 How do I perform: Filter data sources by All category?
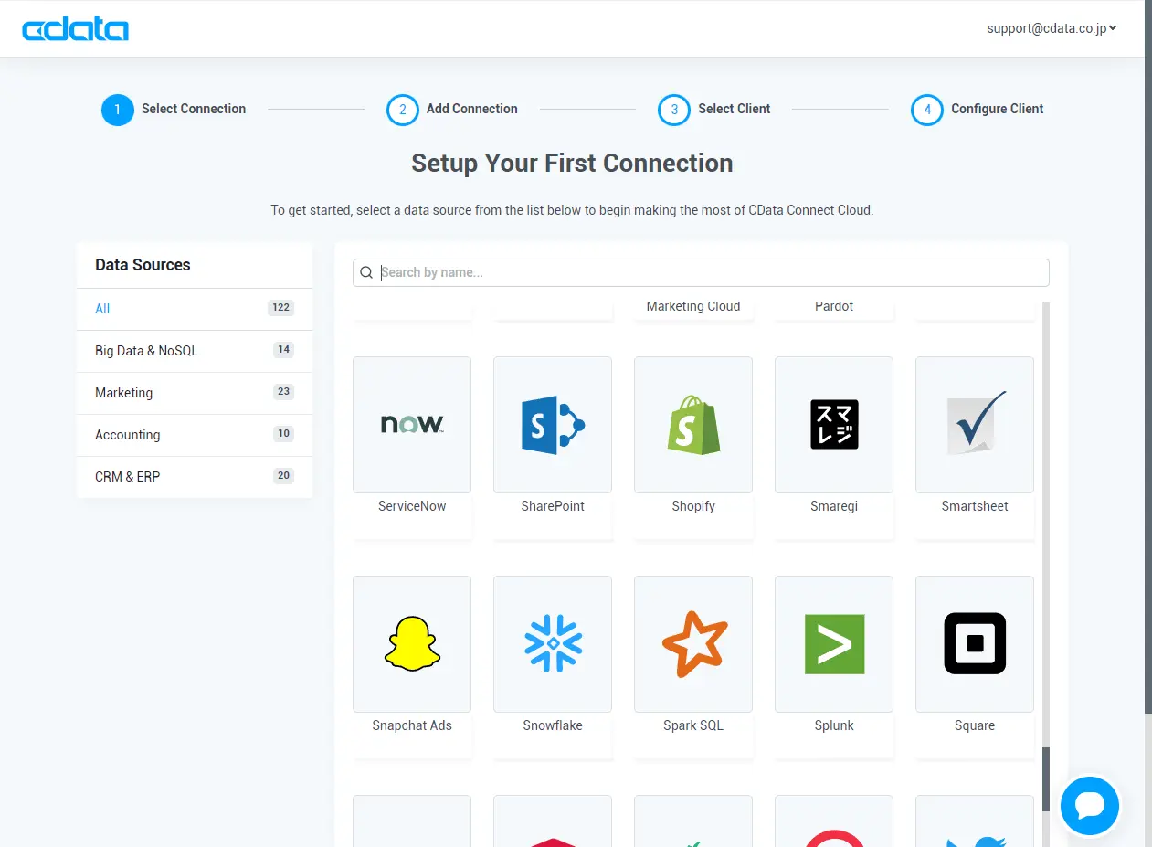click(195, 309)
